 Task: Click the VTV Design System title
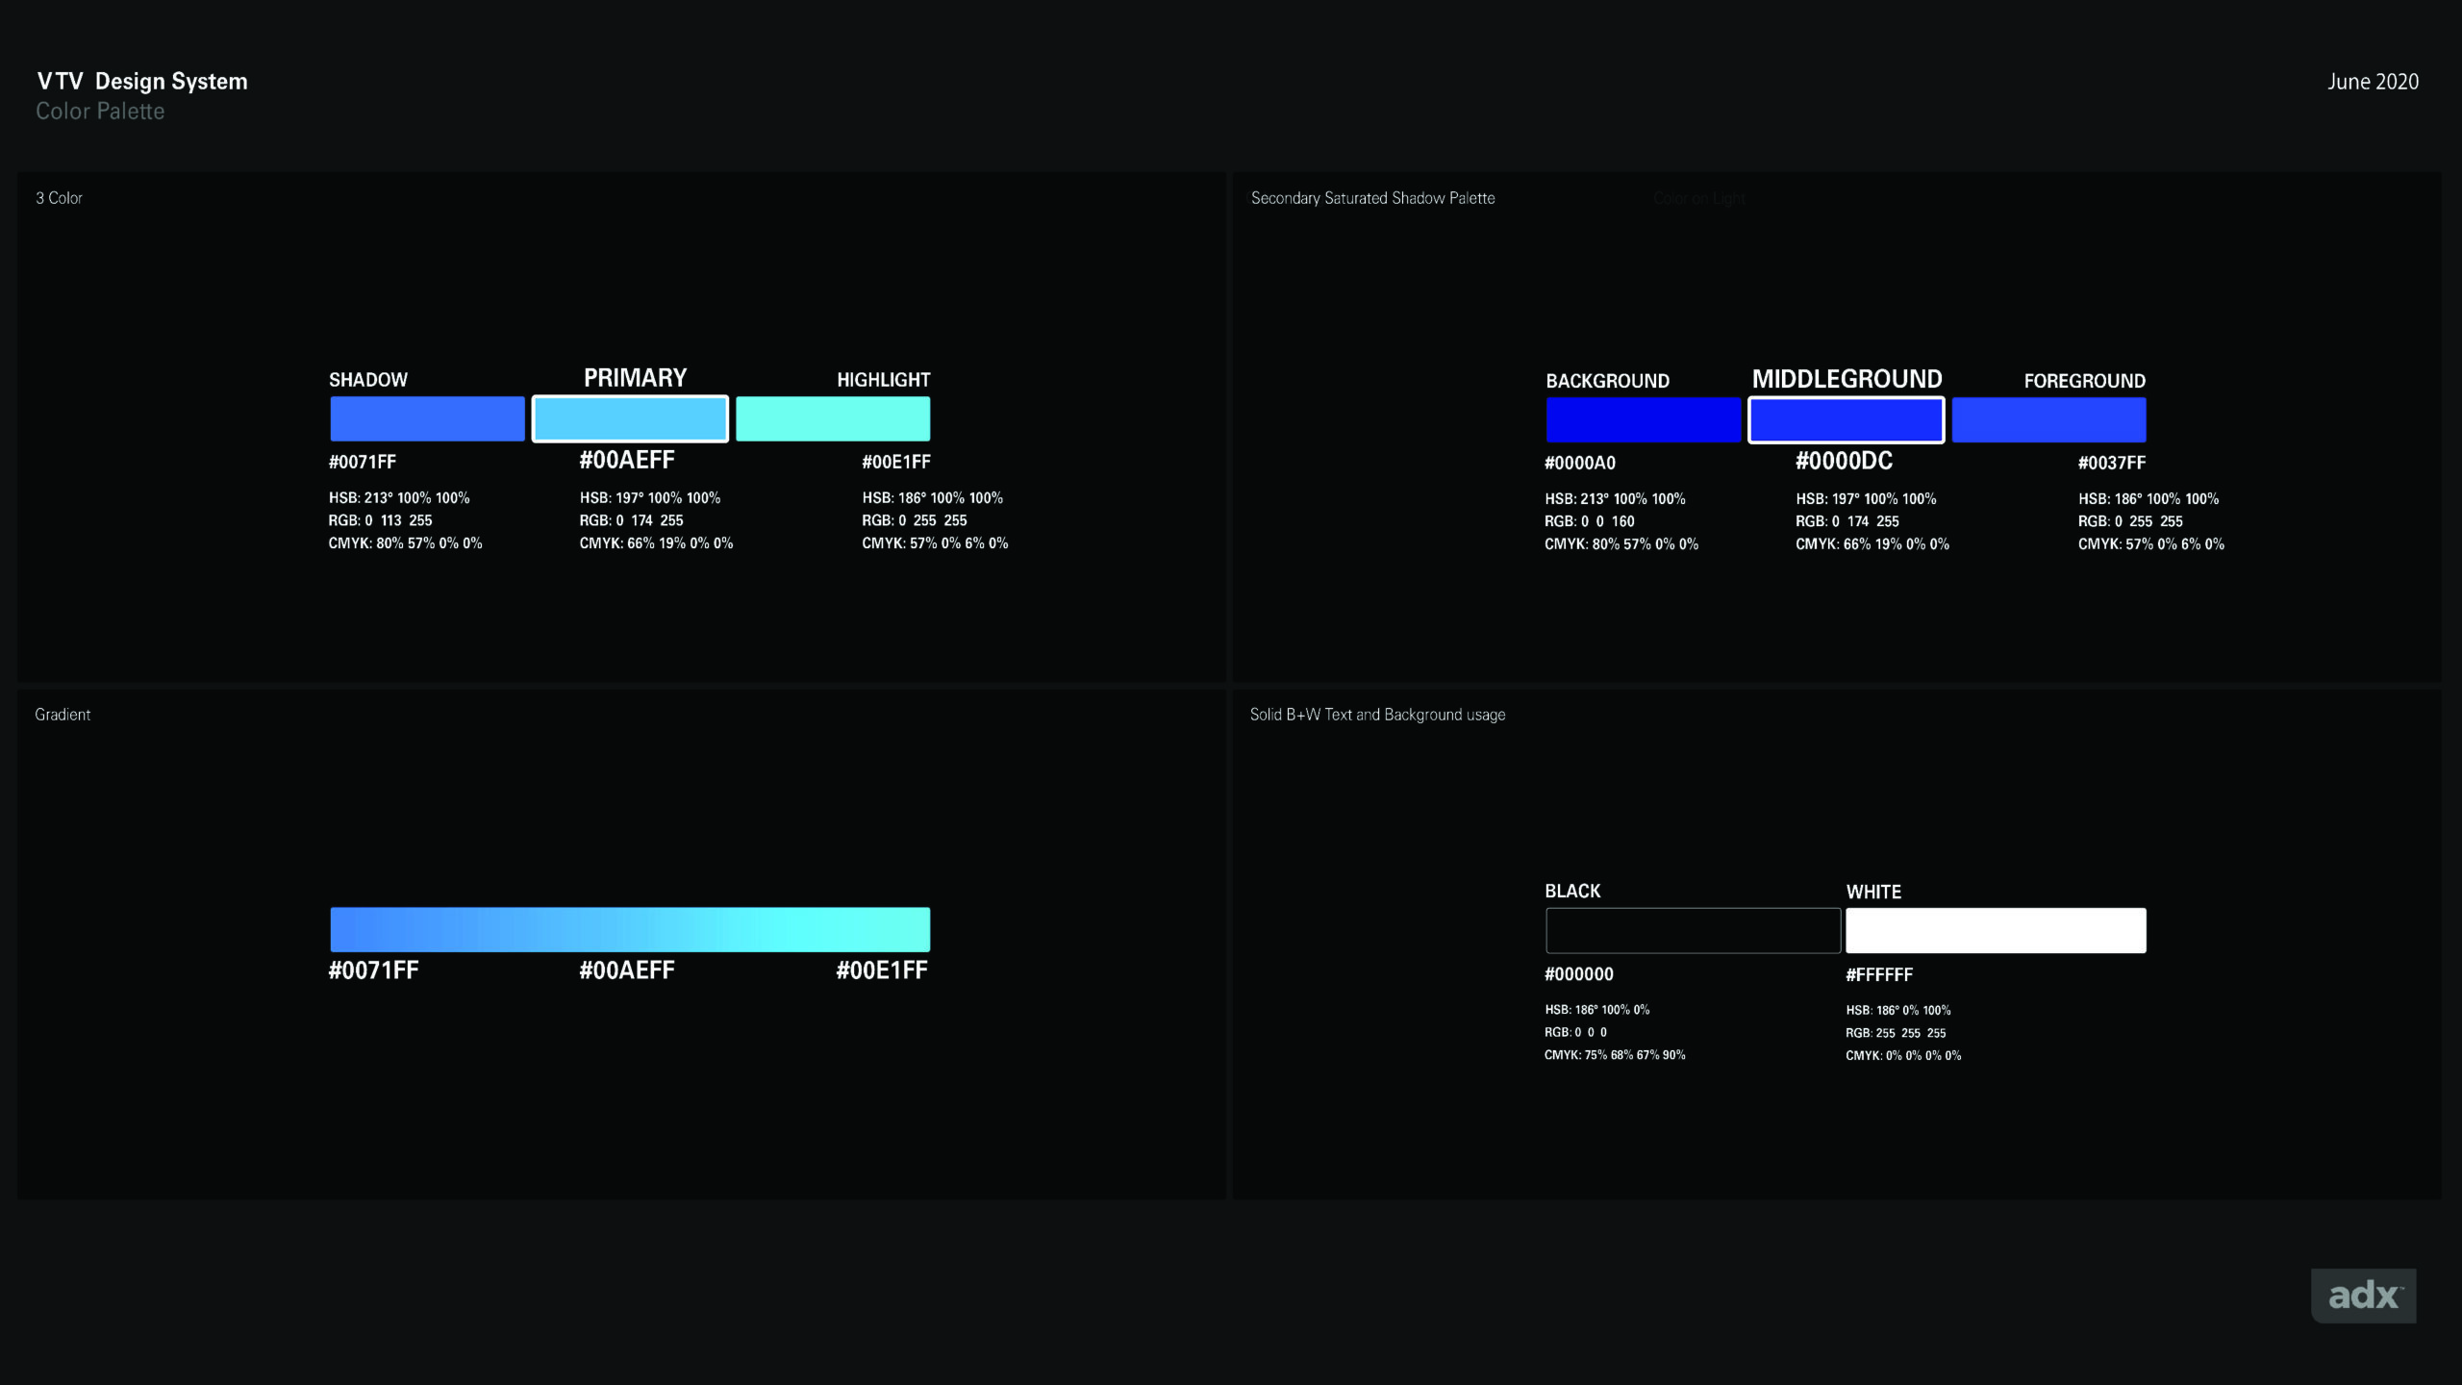click(x=142, y=82)
